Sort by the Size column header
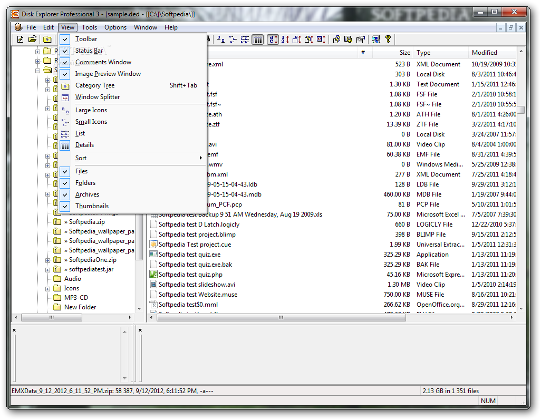 (x=393, y=53)
